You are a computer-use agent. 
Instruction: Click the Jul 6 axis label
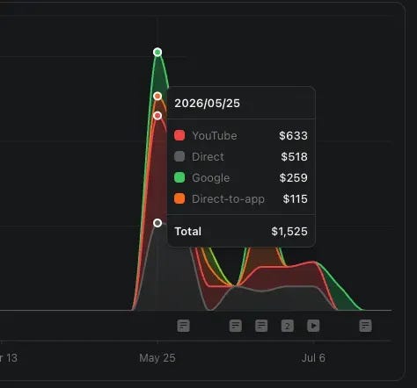click(313, 358)
